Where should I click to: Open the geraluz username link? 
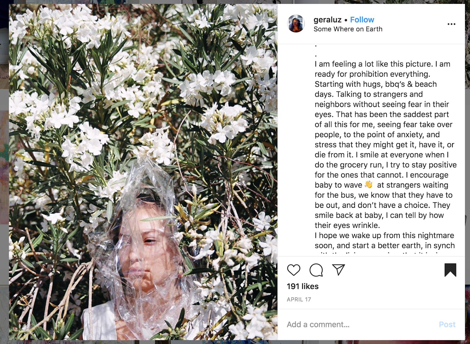click(x=328, y=20)
